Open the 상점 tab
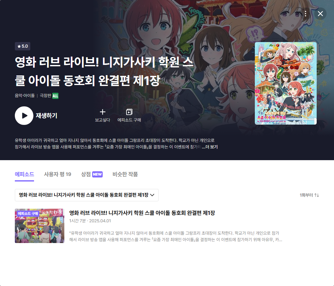Viewport: 334px width, 286px height. (x=86, y=174)
